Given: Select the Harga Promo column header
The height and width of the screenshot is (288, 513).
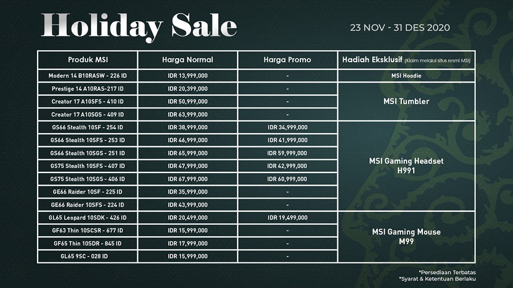Looking at the screenshot, I should point(287,60).
